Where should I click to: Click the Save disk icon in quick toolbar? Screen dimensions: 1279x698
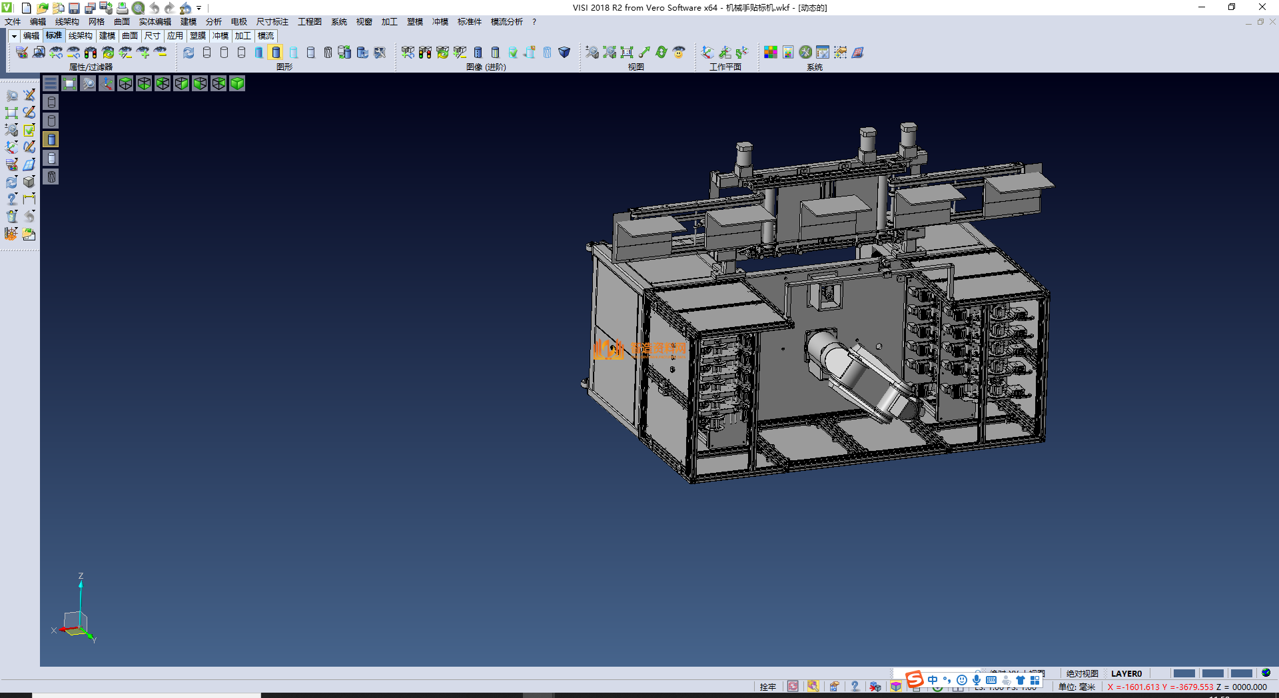coord(74,8)
